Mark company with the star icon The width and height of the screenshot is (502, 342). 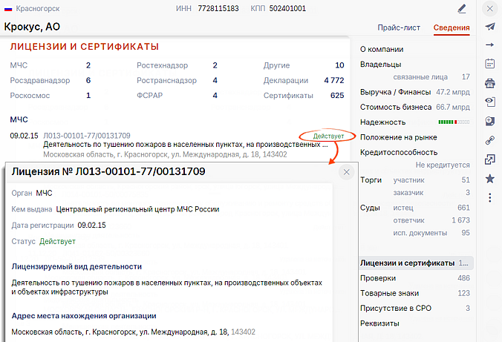(489, 178)
